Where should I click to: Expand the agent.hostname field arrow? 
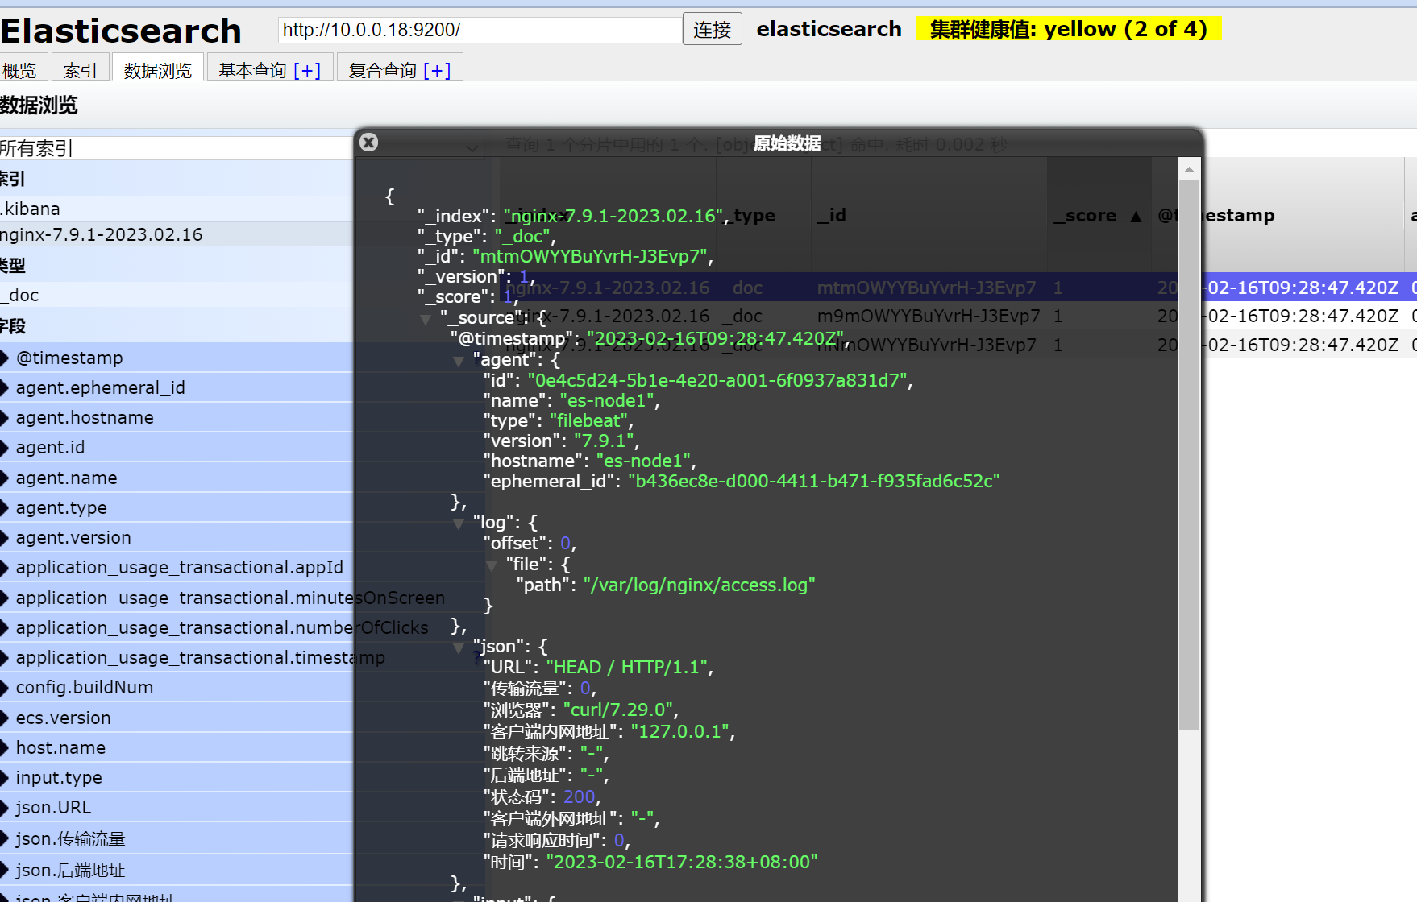click(5, 418)
